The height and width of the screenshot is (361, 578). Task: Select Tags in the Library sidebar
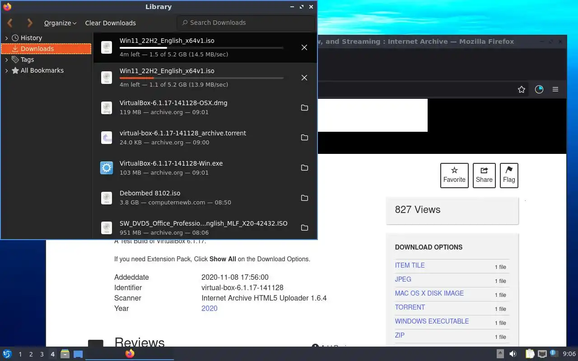(27, 60)
